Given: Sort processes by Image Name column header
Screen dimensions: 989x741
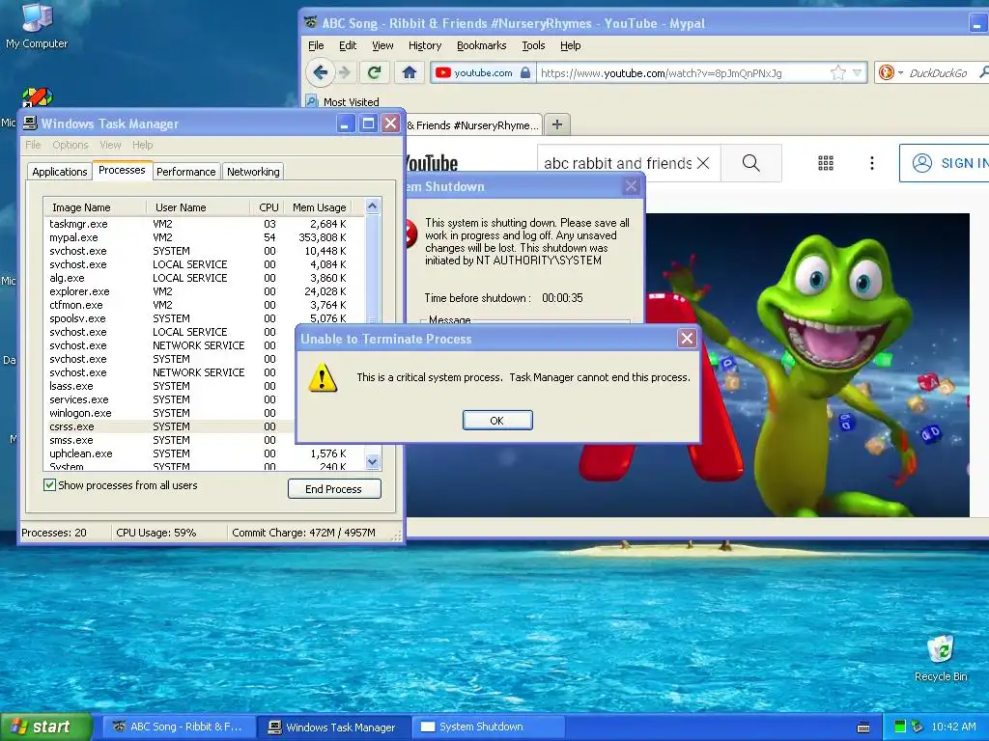Looking at the screenshot, I should [x=94, y=207].
